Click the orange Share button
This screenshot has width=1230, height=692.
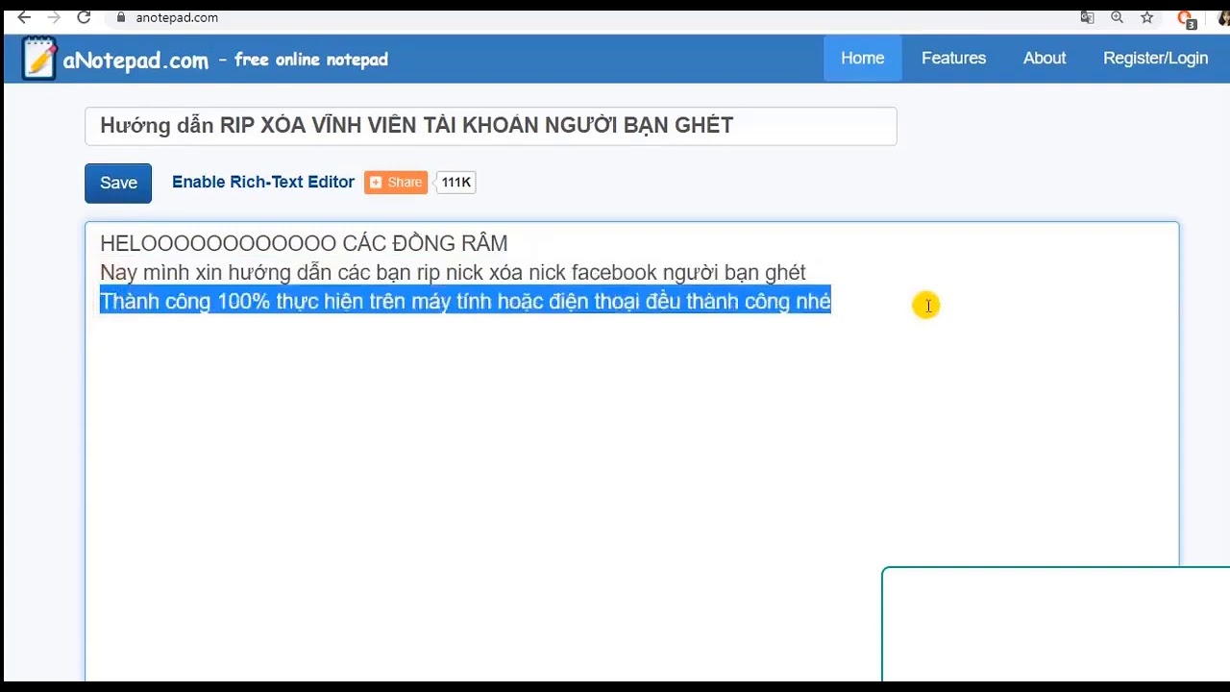[x=396, y=183]
